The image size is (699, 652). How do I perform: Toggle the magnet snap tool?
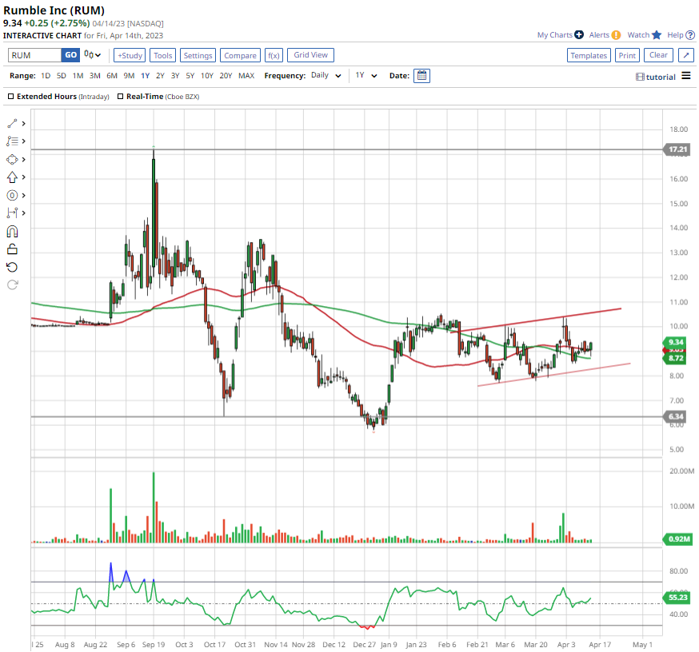[x=12, y=232]
